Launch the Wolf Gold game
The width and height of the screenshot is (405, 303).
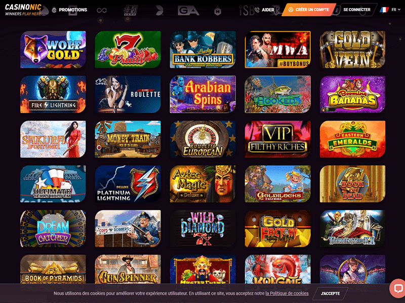[53, 49]
